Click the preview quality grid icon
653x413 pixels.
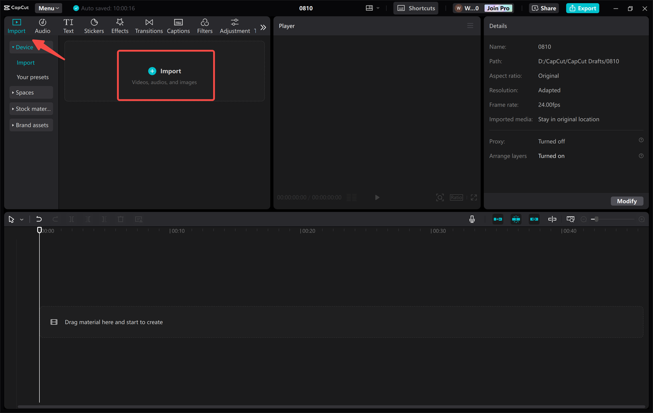point(351,197)
